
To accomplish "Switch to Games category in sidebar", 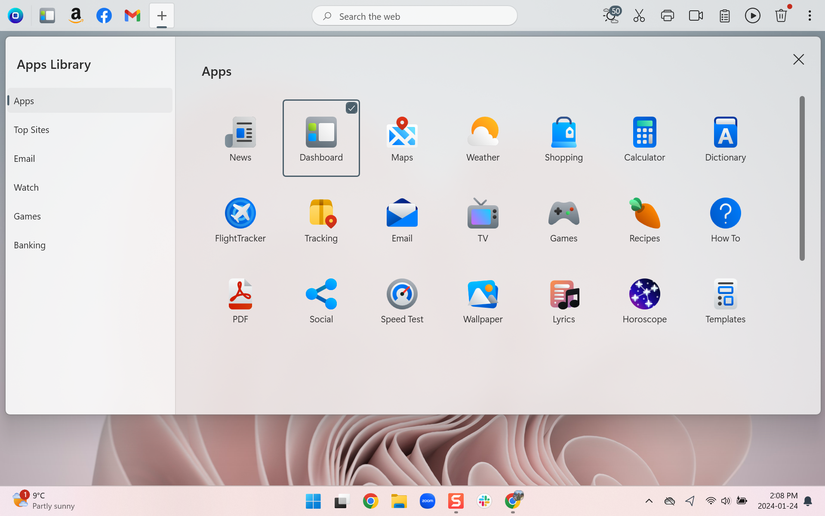I will (90, 216).
